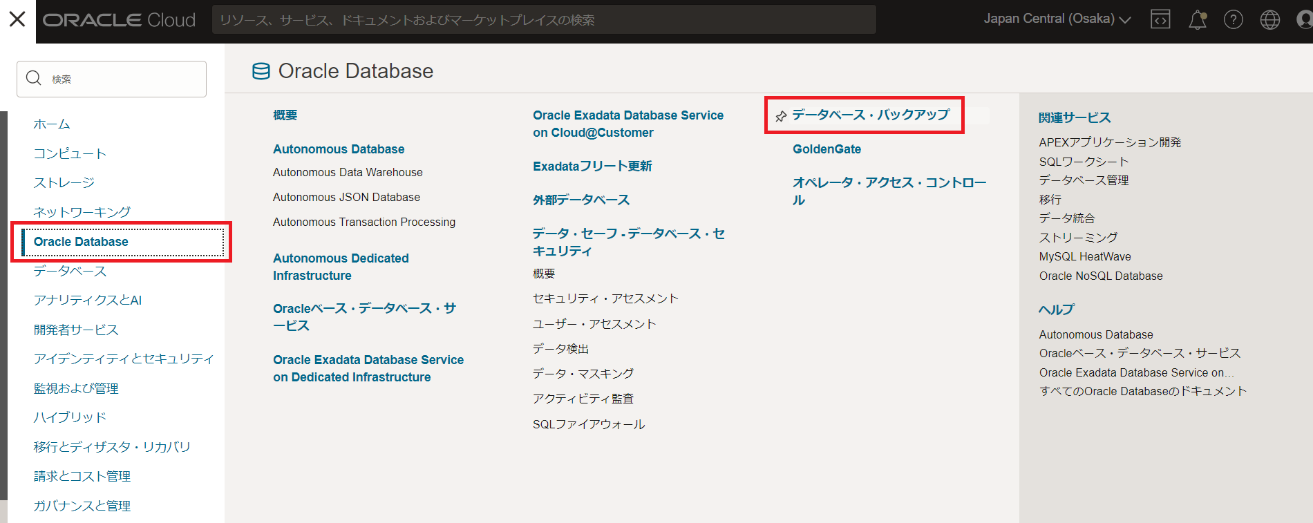Open Cloud Shell developer tools icon
Screen dimensions: 1313x523
click(x=1160, y=19)
